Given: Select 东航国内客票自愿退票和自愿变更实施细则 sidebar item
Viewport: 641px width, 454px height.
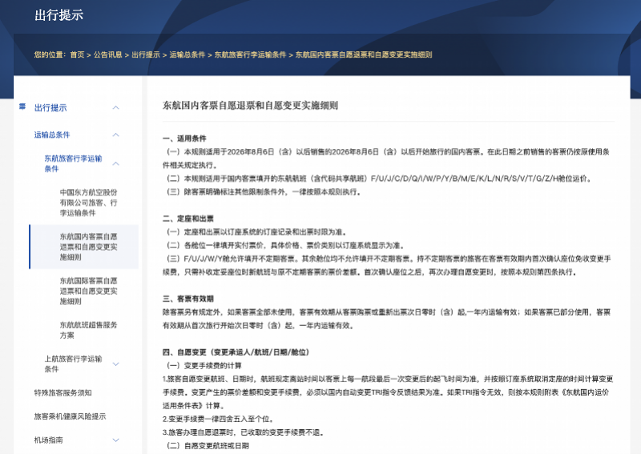Looking at the screenshot, I should click(x=88, y=247).
